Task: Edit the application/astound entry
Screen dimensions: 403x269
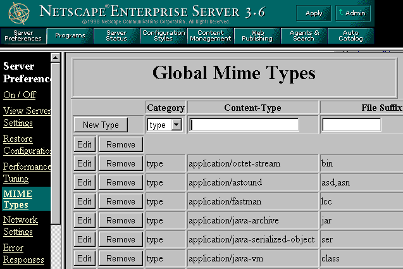Action: click(x=84, y=182)
